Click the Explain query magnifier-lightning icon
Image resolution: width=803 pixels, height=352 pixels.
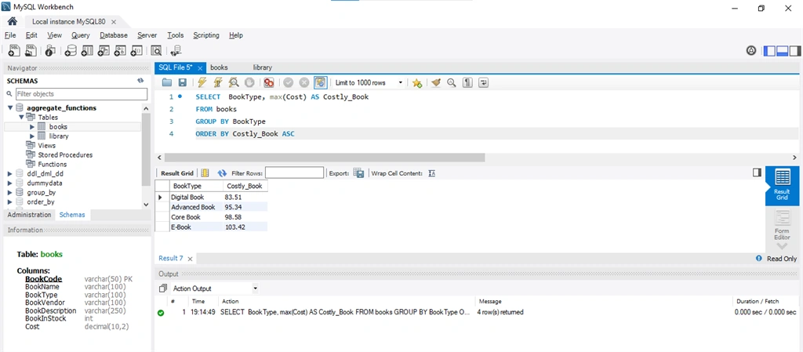click(x=234, y=82)
